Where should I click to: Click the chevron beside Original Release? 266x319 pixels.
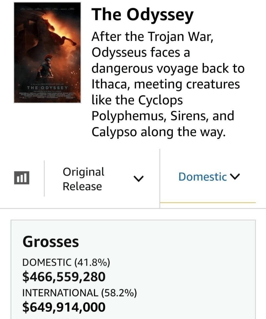click(x=139, y=178)
